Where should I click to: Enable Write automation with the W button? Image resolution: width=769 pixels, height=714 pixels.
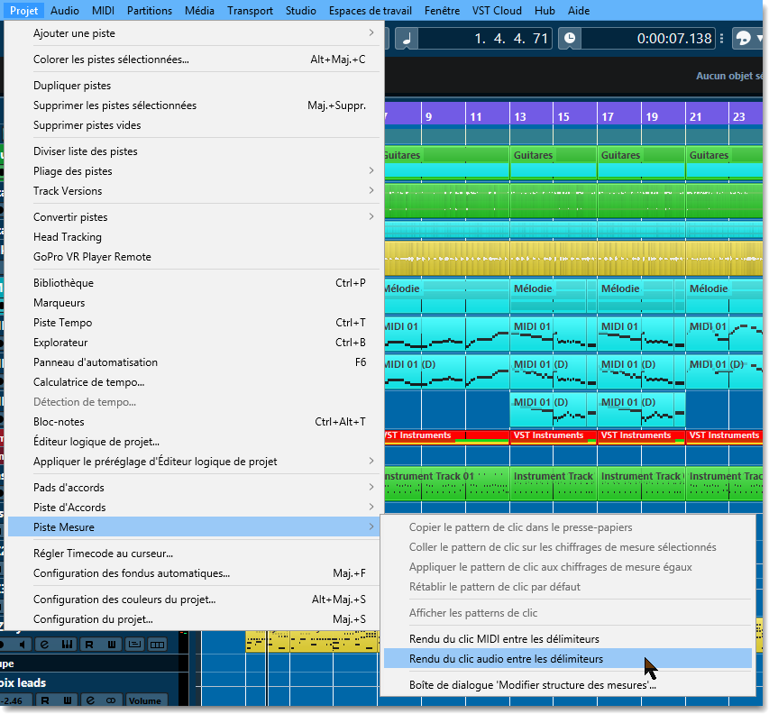(112, 645)
